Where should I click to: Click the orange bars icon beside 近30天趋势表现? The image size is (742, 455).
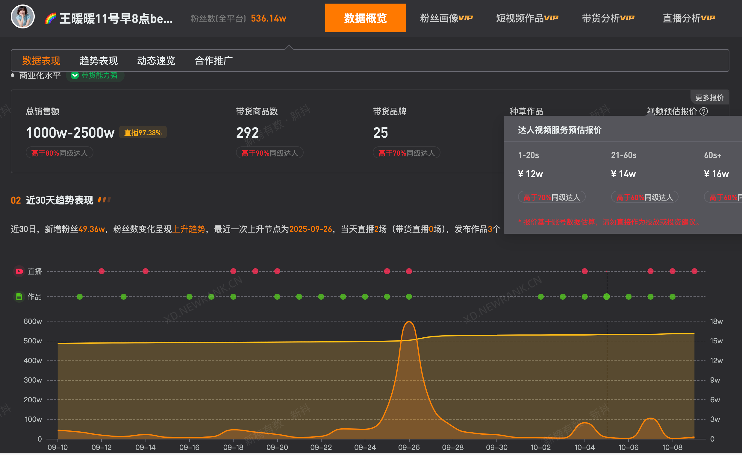(x=105, y=199)
